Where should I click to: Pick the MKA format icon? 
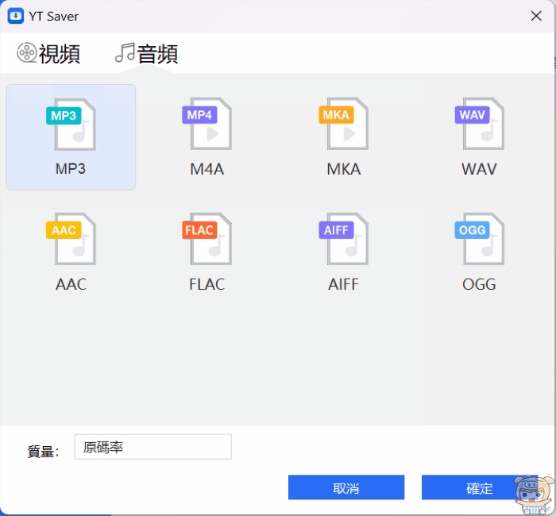344,124
